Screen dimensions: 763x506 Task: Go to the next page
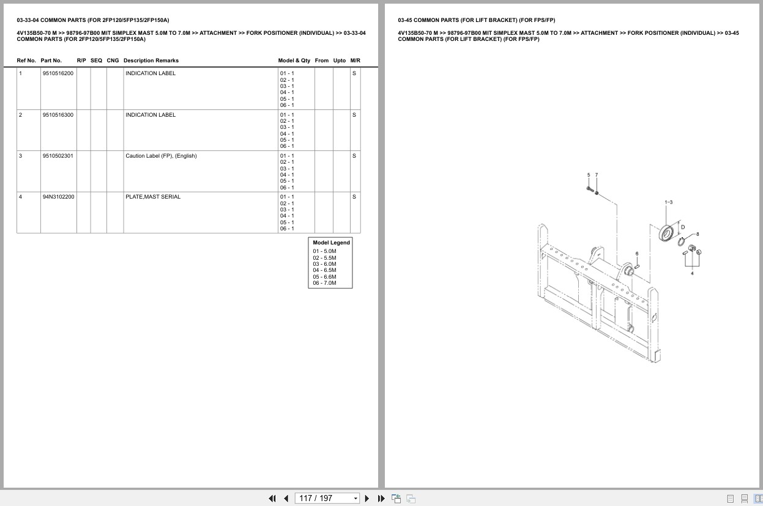tap(367, 498)
